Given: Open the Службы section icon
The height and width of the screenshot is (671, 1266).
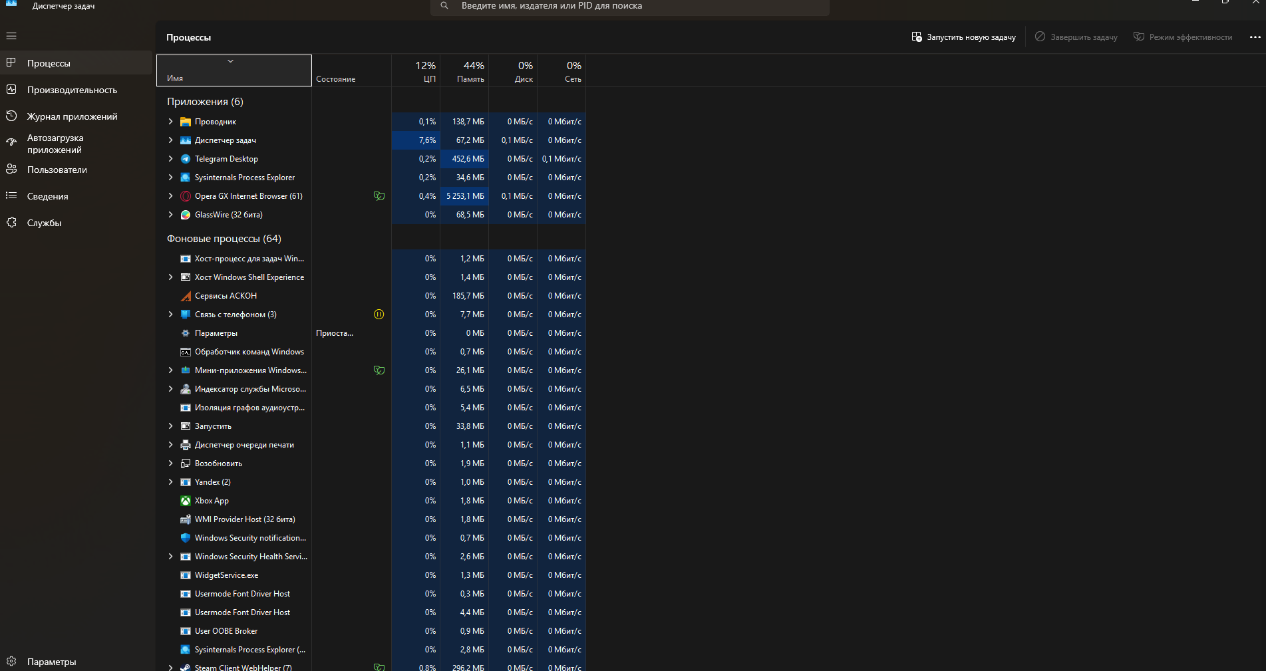Looking at the screenshot, I should click(x=11, y=222).
